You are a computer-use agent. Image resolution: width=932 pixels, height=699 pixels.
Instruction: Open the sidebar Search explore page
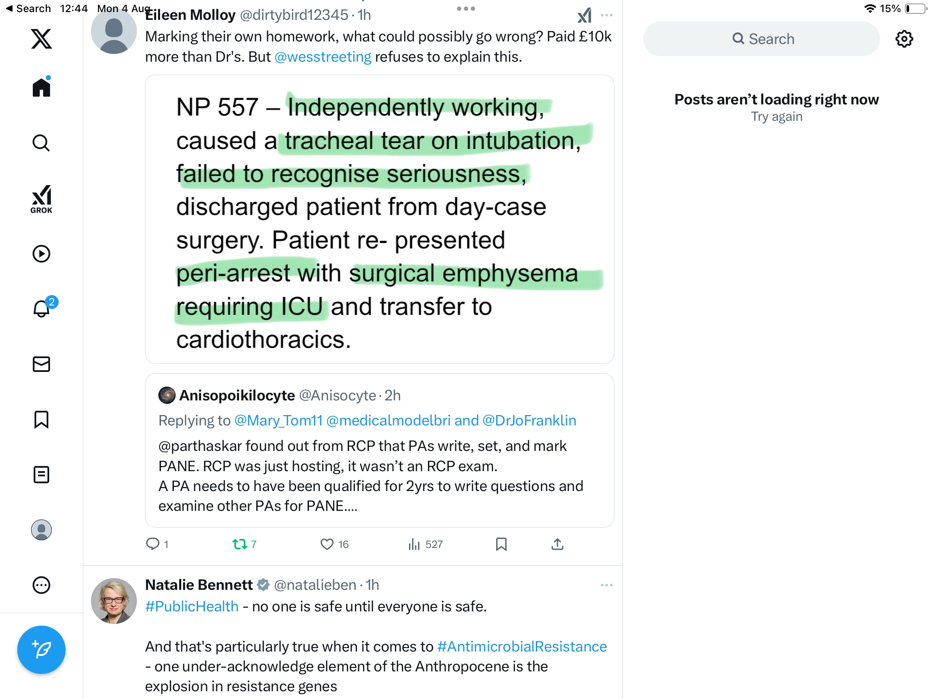tap(41, 143)
